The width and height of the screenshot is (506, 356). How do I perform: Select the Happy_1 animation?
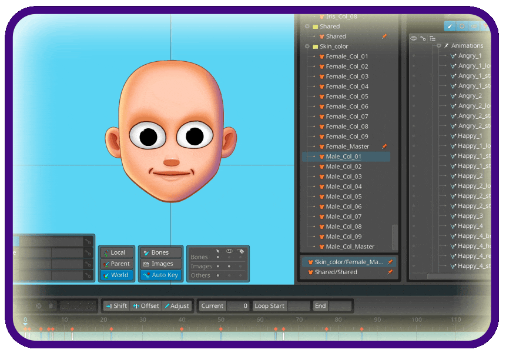tap(470, 136)
